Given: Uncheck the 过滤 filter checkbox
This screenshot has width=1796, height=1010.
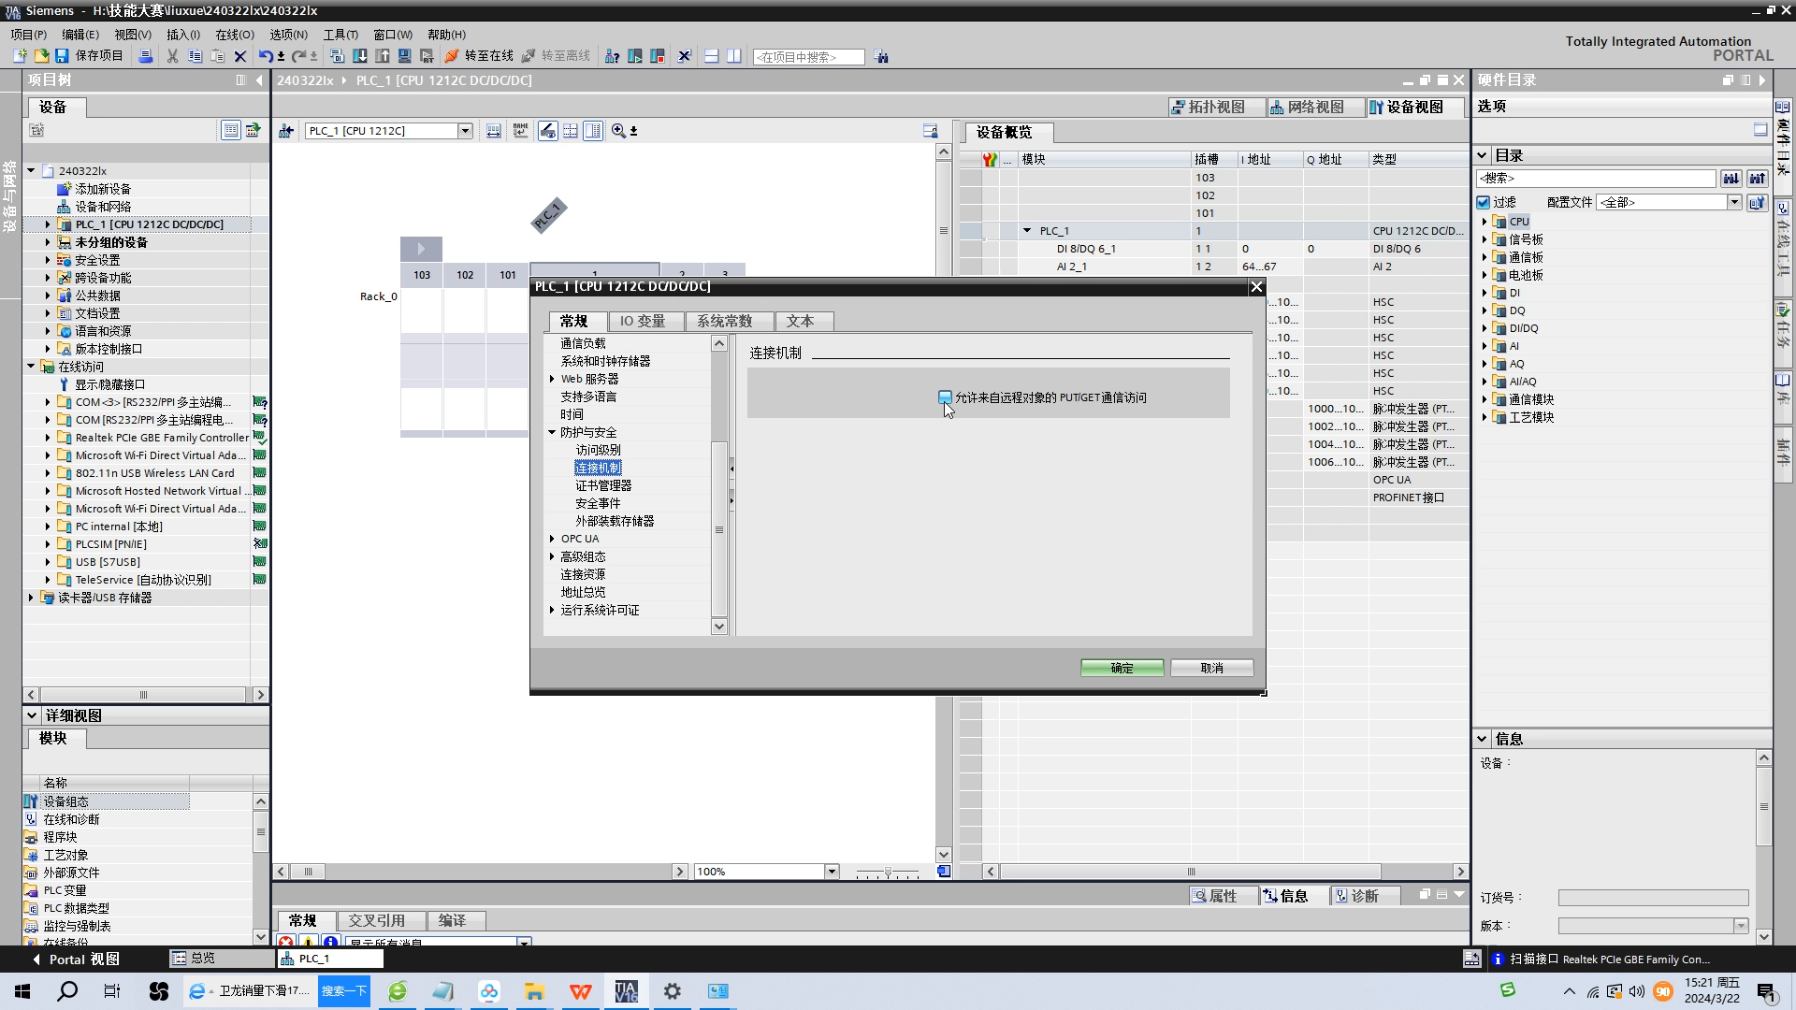Looking at the screenshot, I should pyautogui.click(x=1483, y=202).
